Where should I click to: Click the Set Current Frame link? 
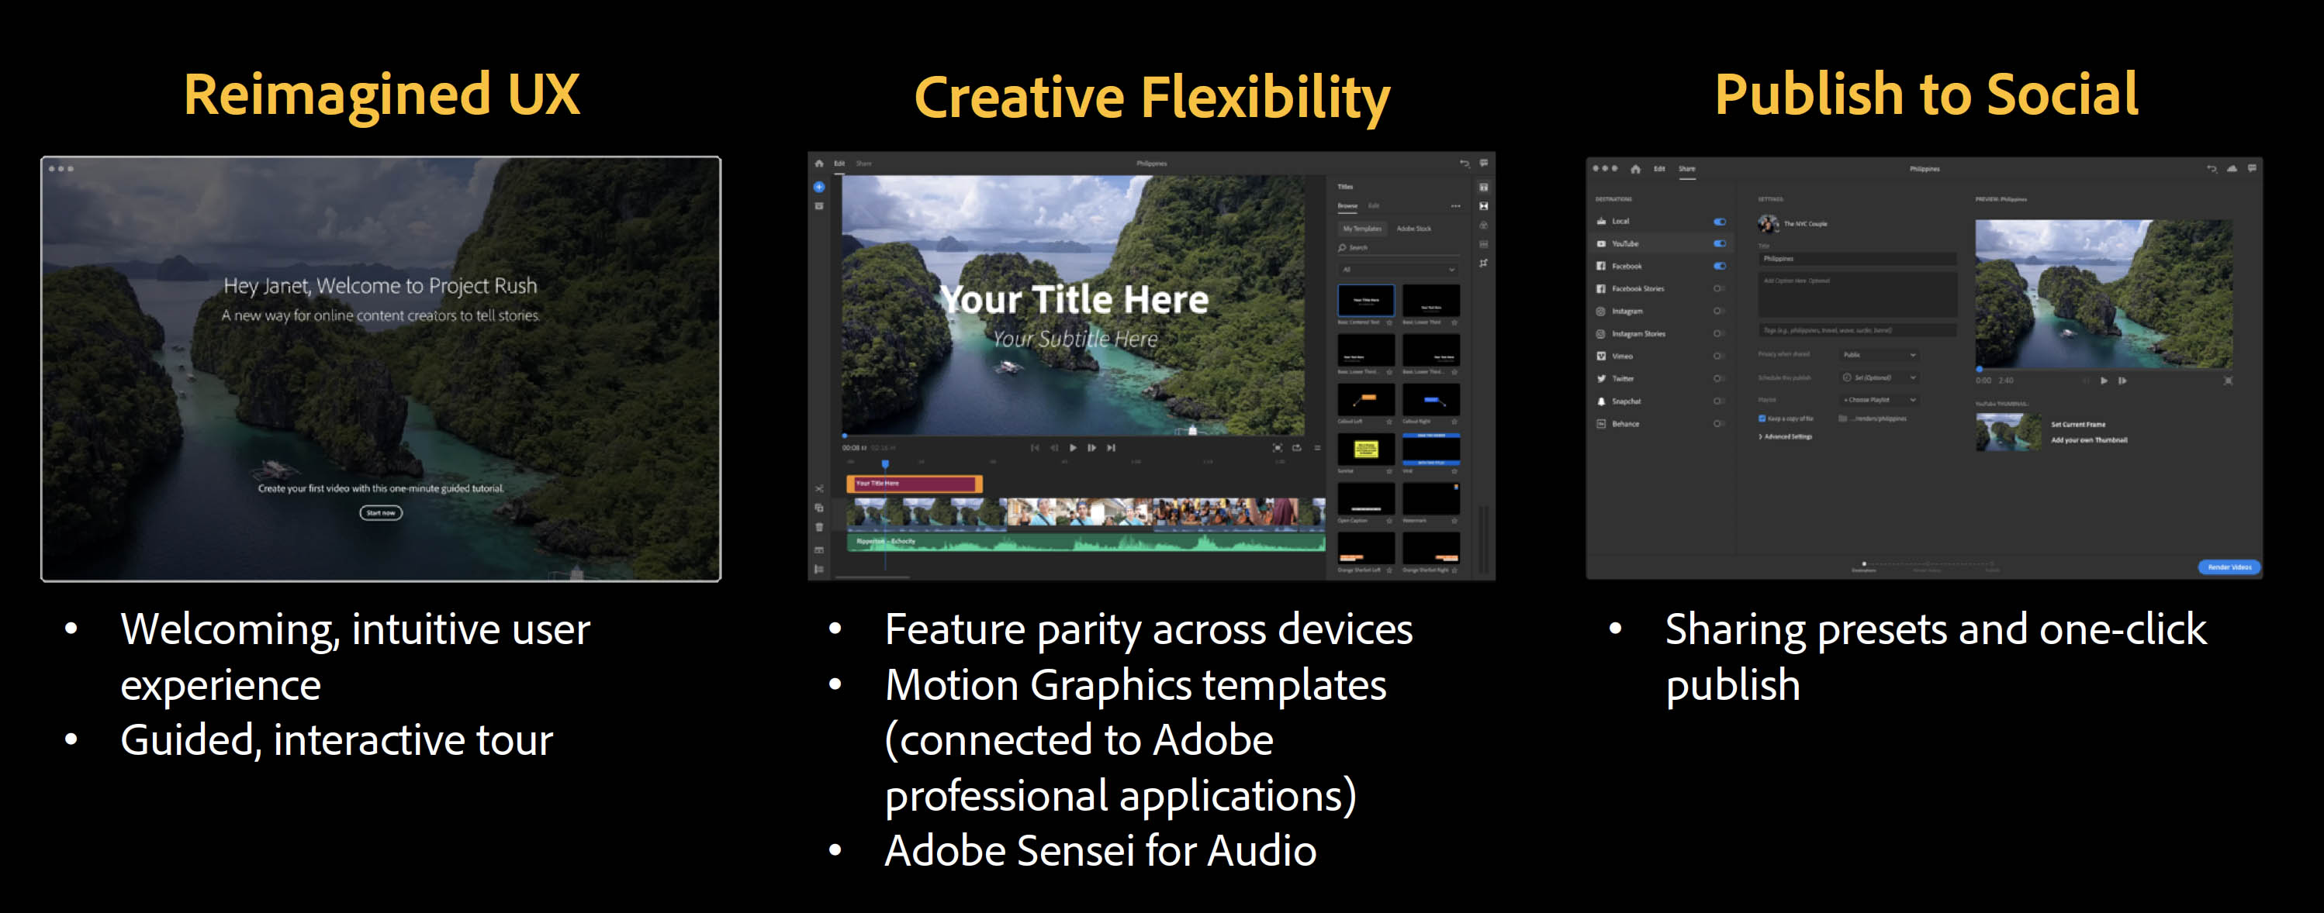2077,425
